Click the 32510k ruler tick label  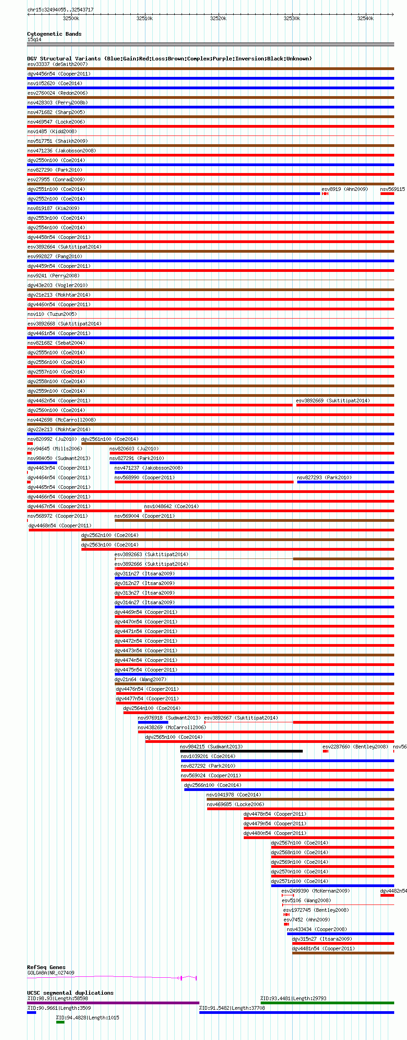click(145, 18)
